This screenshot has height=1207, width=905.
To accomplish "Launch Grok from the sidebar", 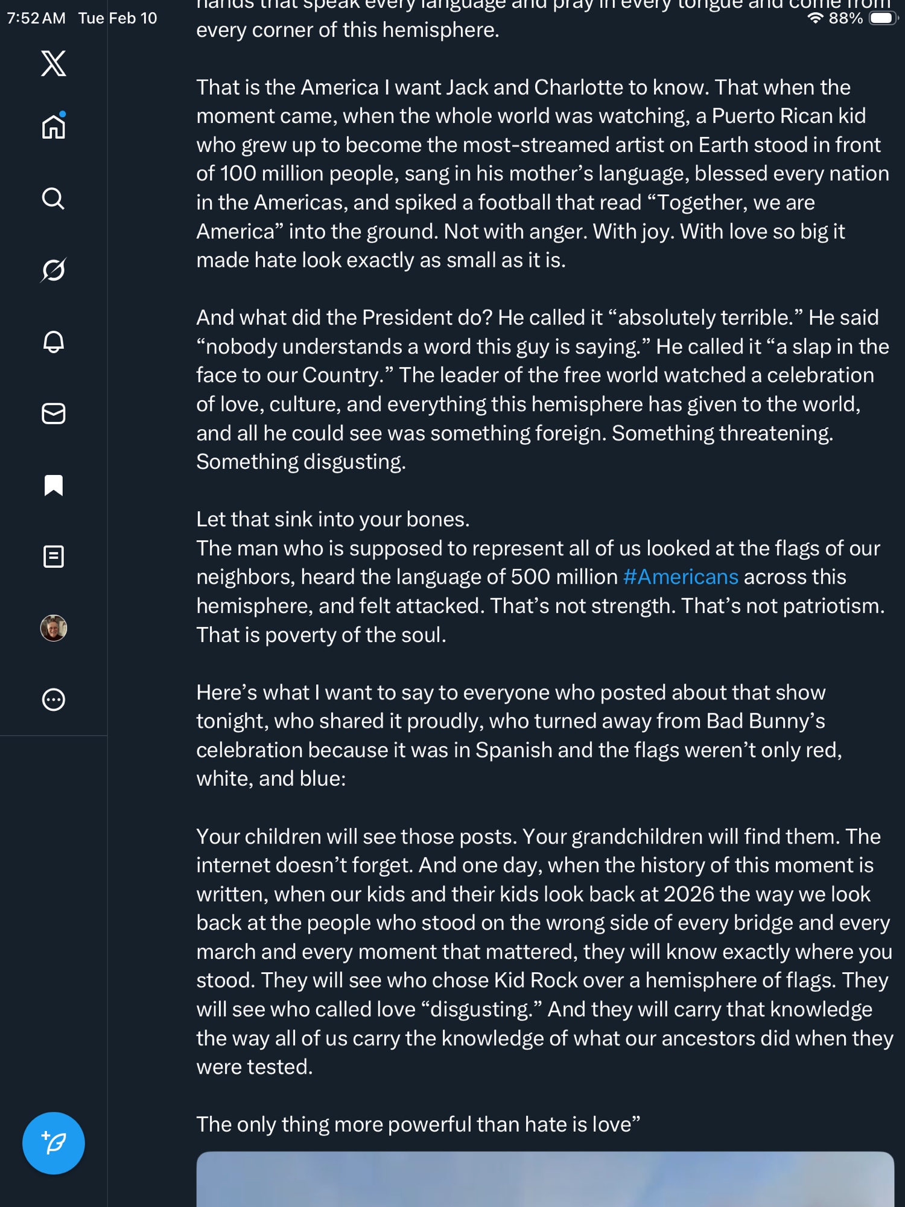I will coord(53,270).
